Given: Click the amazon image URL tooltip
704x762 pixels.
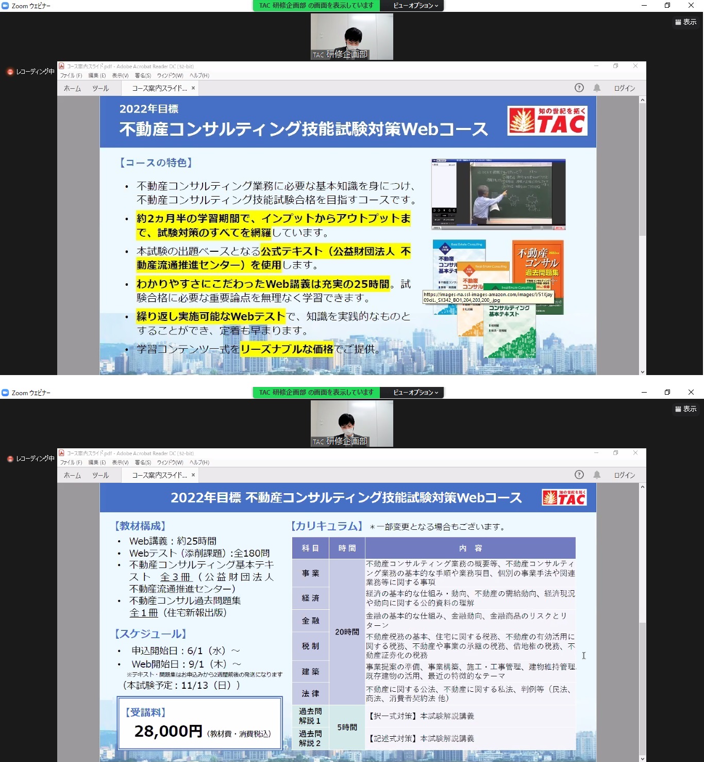Looking at the screenshot, I should click(x=488, y=297).
